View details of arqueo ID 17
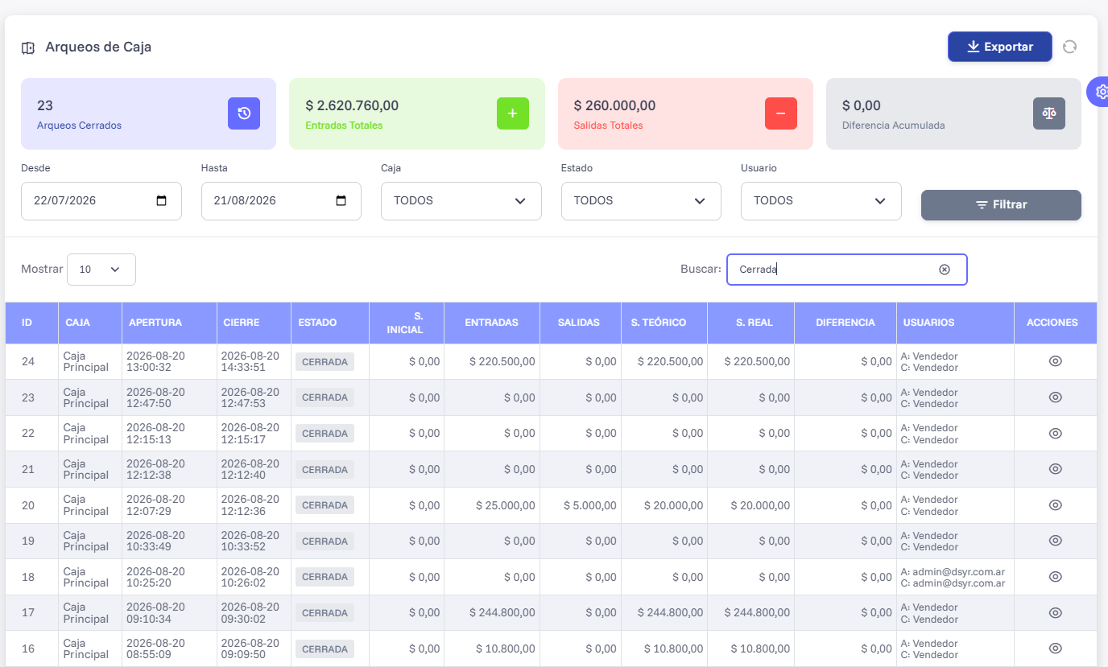Screen dimensions: 1108x667 [x=1056, y=612]
